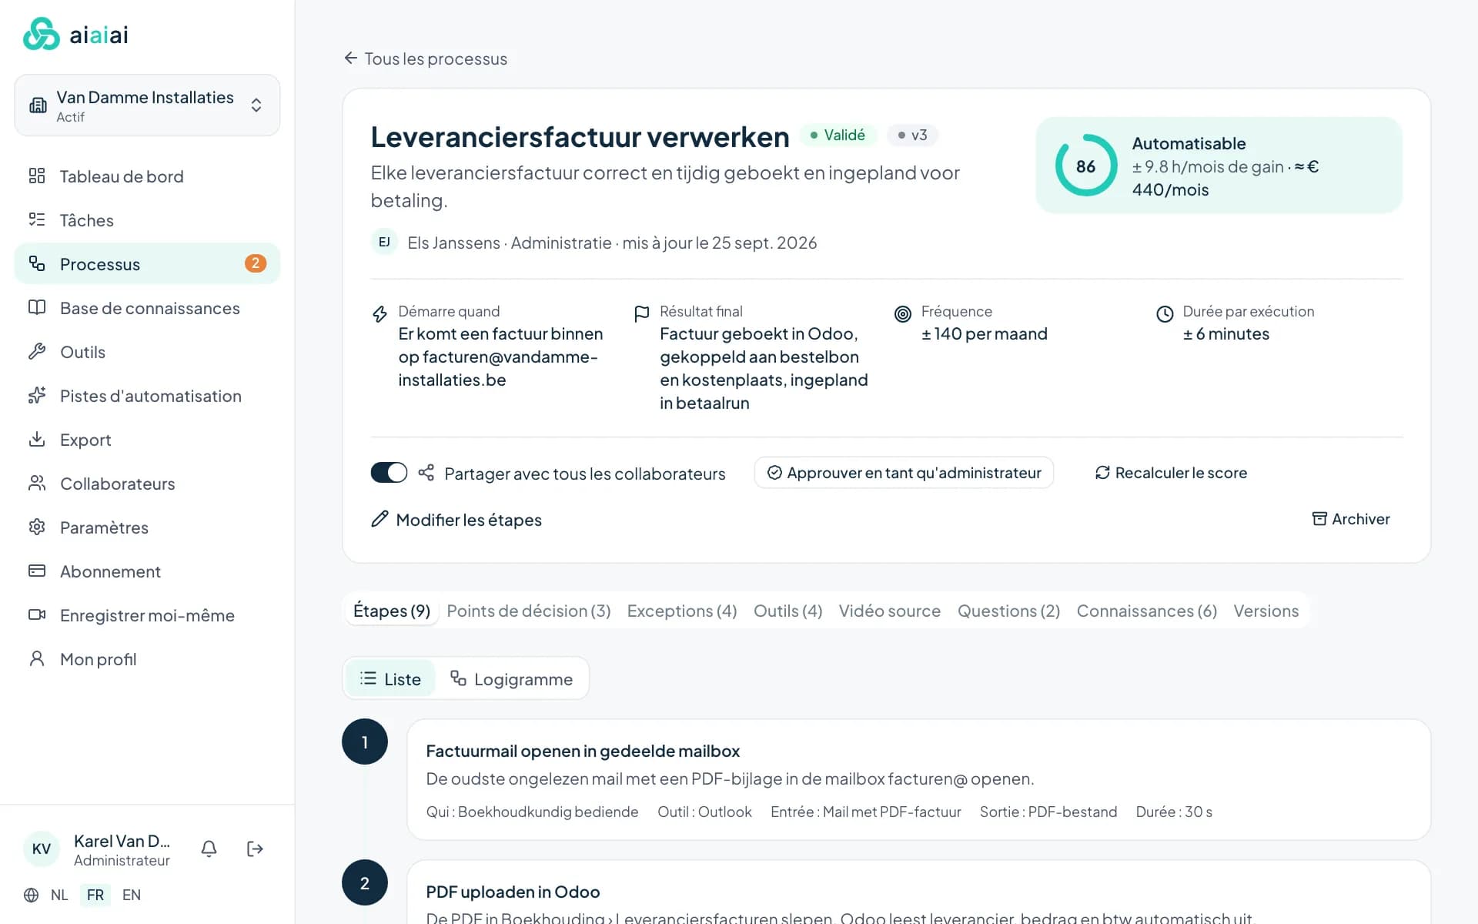Viewport: 1478px width, 924px height.
Task: Open Abonnement subscription page
Action: click(147, 571)
